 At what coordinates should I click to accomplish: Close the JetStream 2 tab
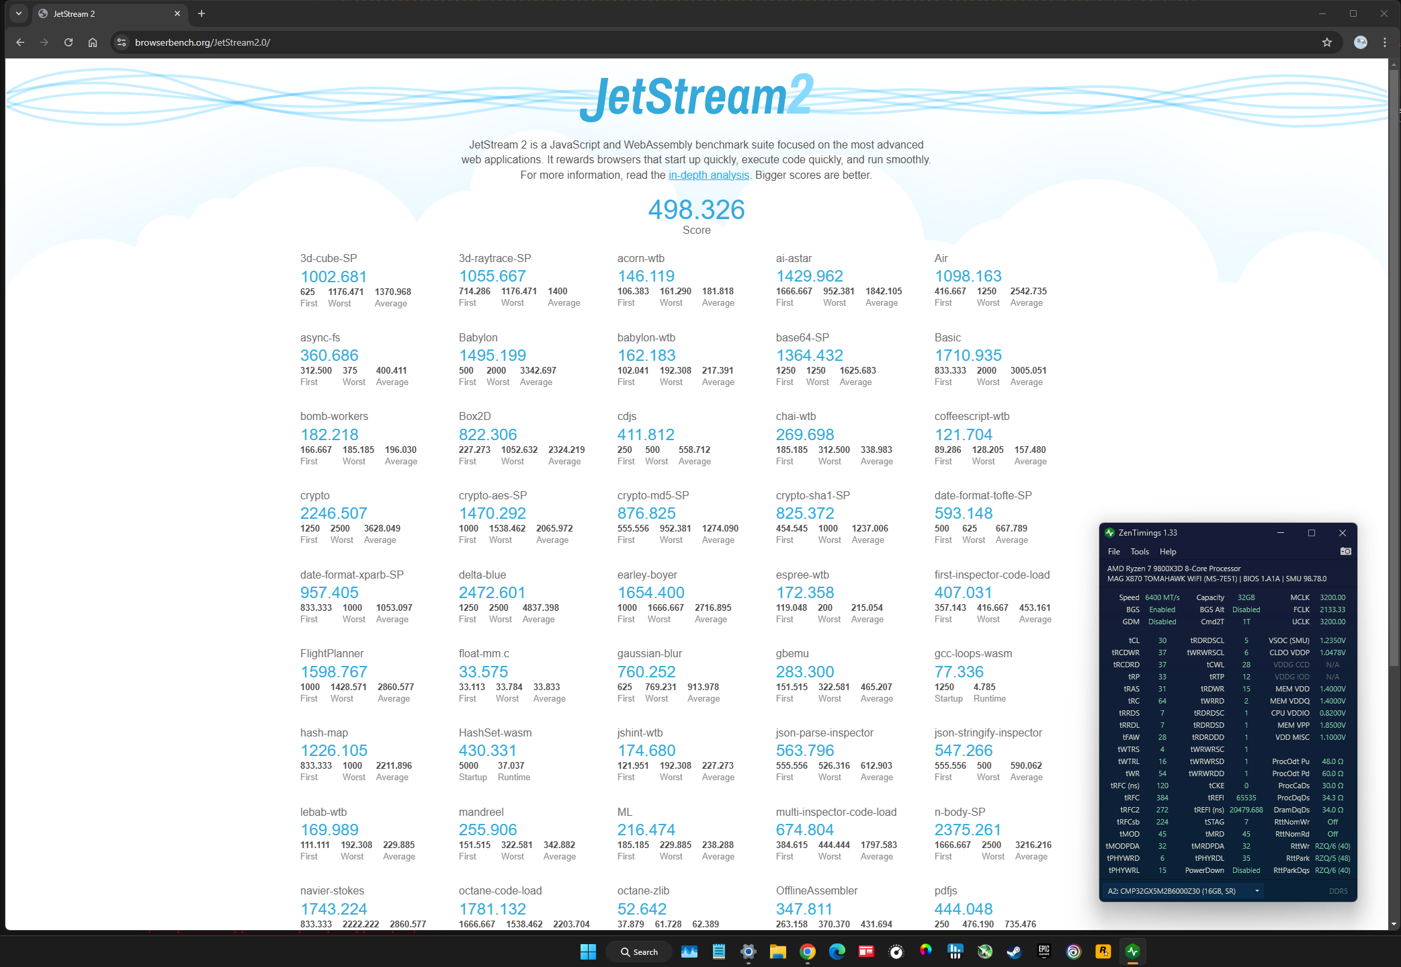(177, 13)
